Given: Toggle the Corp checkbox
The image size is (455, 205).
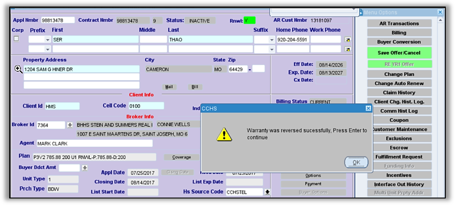Looking at the screenshot, I should [x=16, y=38].
